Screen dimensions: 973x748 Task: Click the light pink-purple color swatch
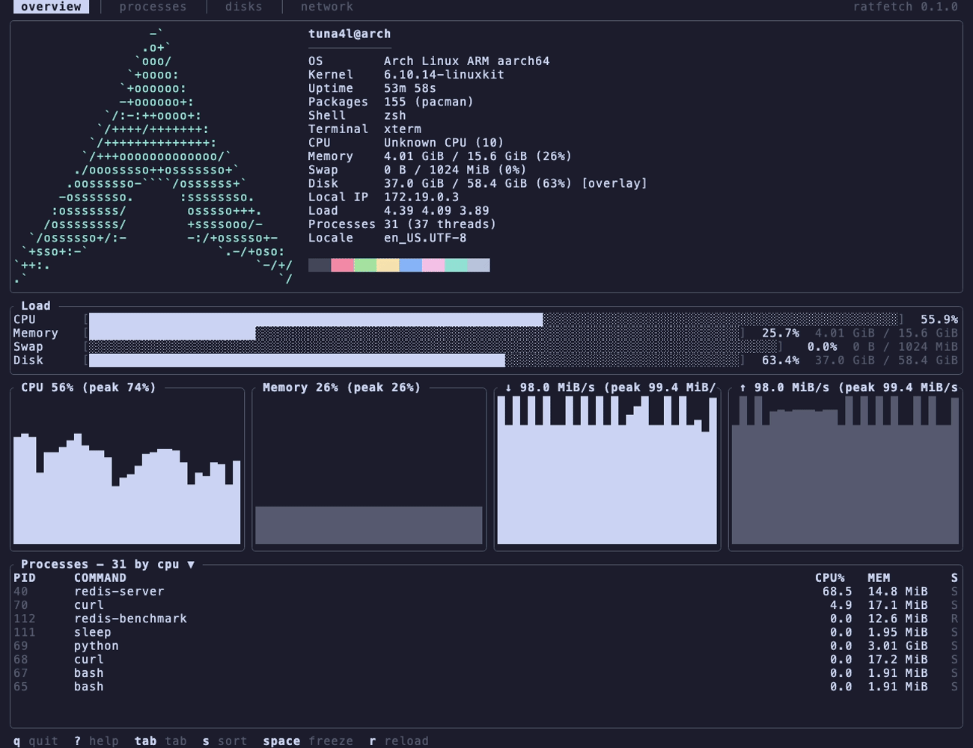point(433,266)
